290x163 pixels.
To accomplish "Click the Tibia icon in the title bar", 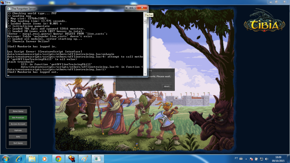I will click(2, 2).
